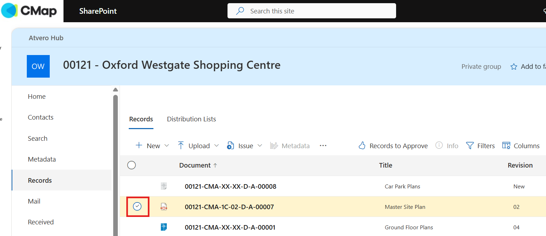Open document 00121-CMA-1C-02-D-A-00007
Screen dimensions: 546x236
[x=229, y=207]
